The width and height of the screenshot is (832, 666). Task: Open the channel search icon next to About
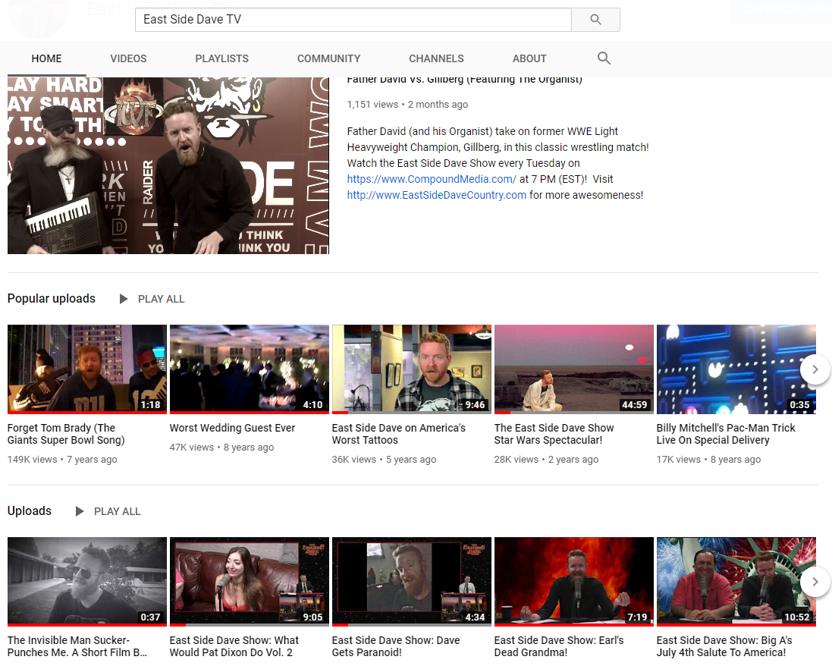(604, 58)
